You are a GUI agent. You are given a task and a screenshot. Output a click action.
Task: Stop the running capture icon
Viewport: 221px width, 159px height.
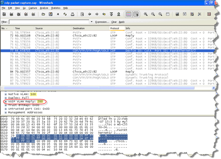point(26,14)
